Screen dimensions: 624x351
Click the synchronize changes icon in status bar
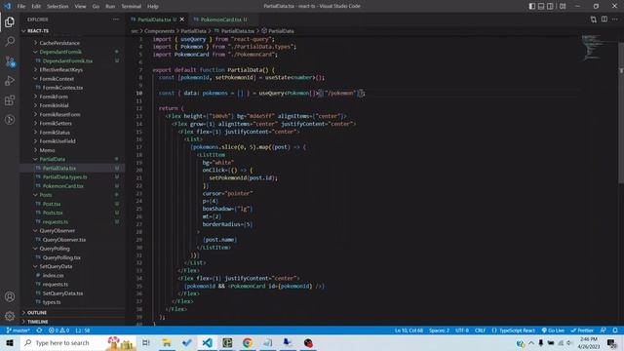click(39, 331)
